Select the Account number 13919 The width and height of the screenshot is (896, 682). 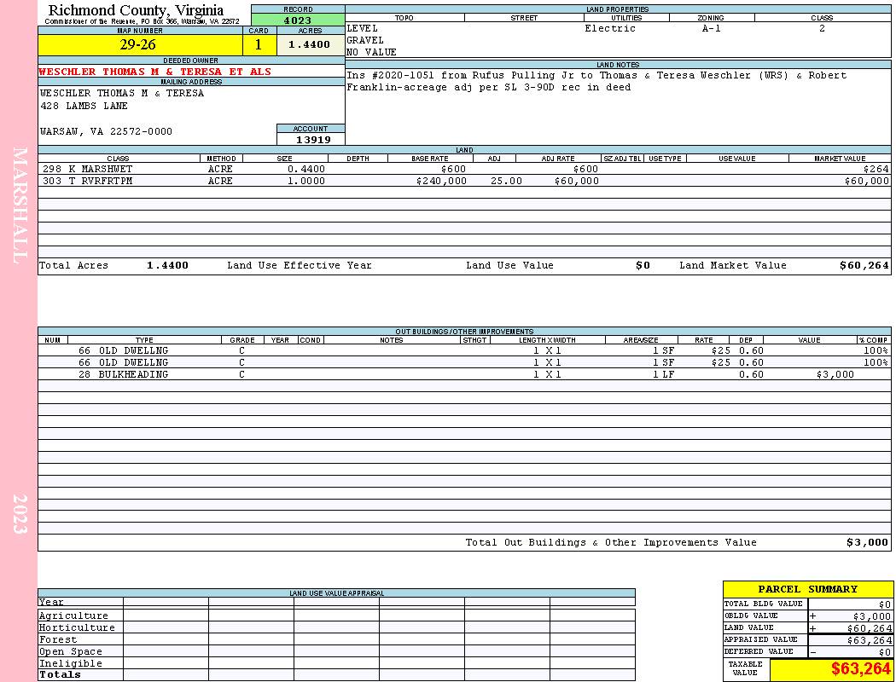click(x=311, y=139)
